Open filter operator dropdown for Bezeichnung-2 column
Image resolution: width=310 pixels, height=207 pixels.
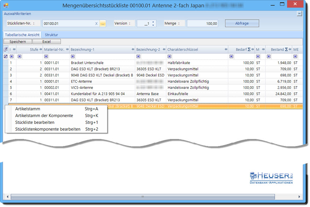pos(139,56)
